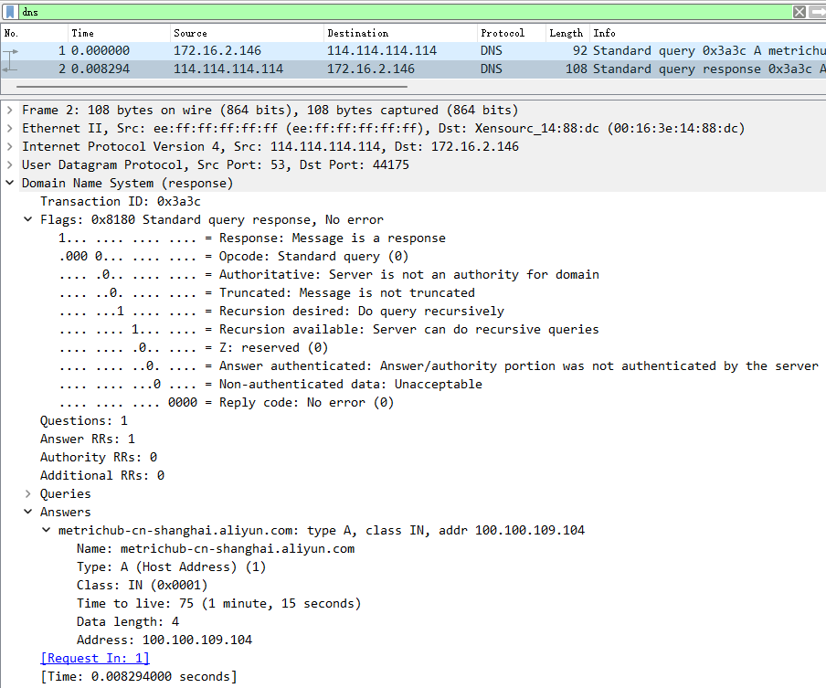Click source 172.16.2.146 in packet 1
The image size is (826, 688).
click(217, 50)
